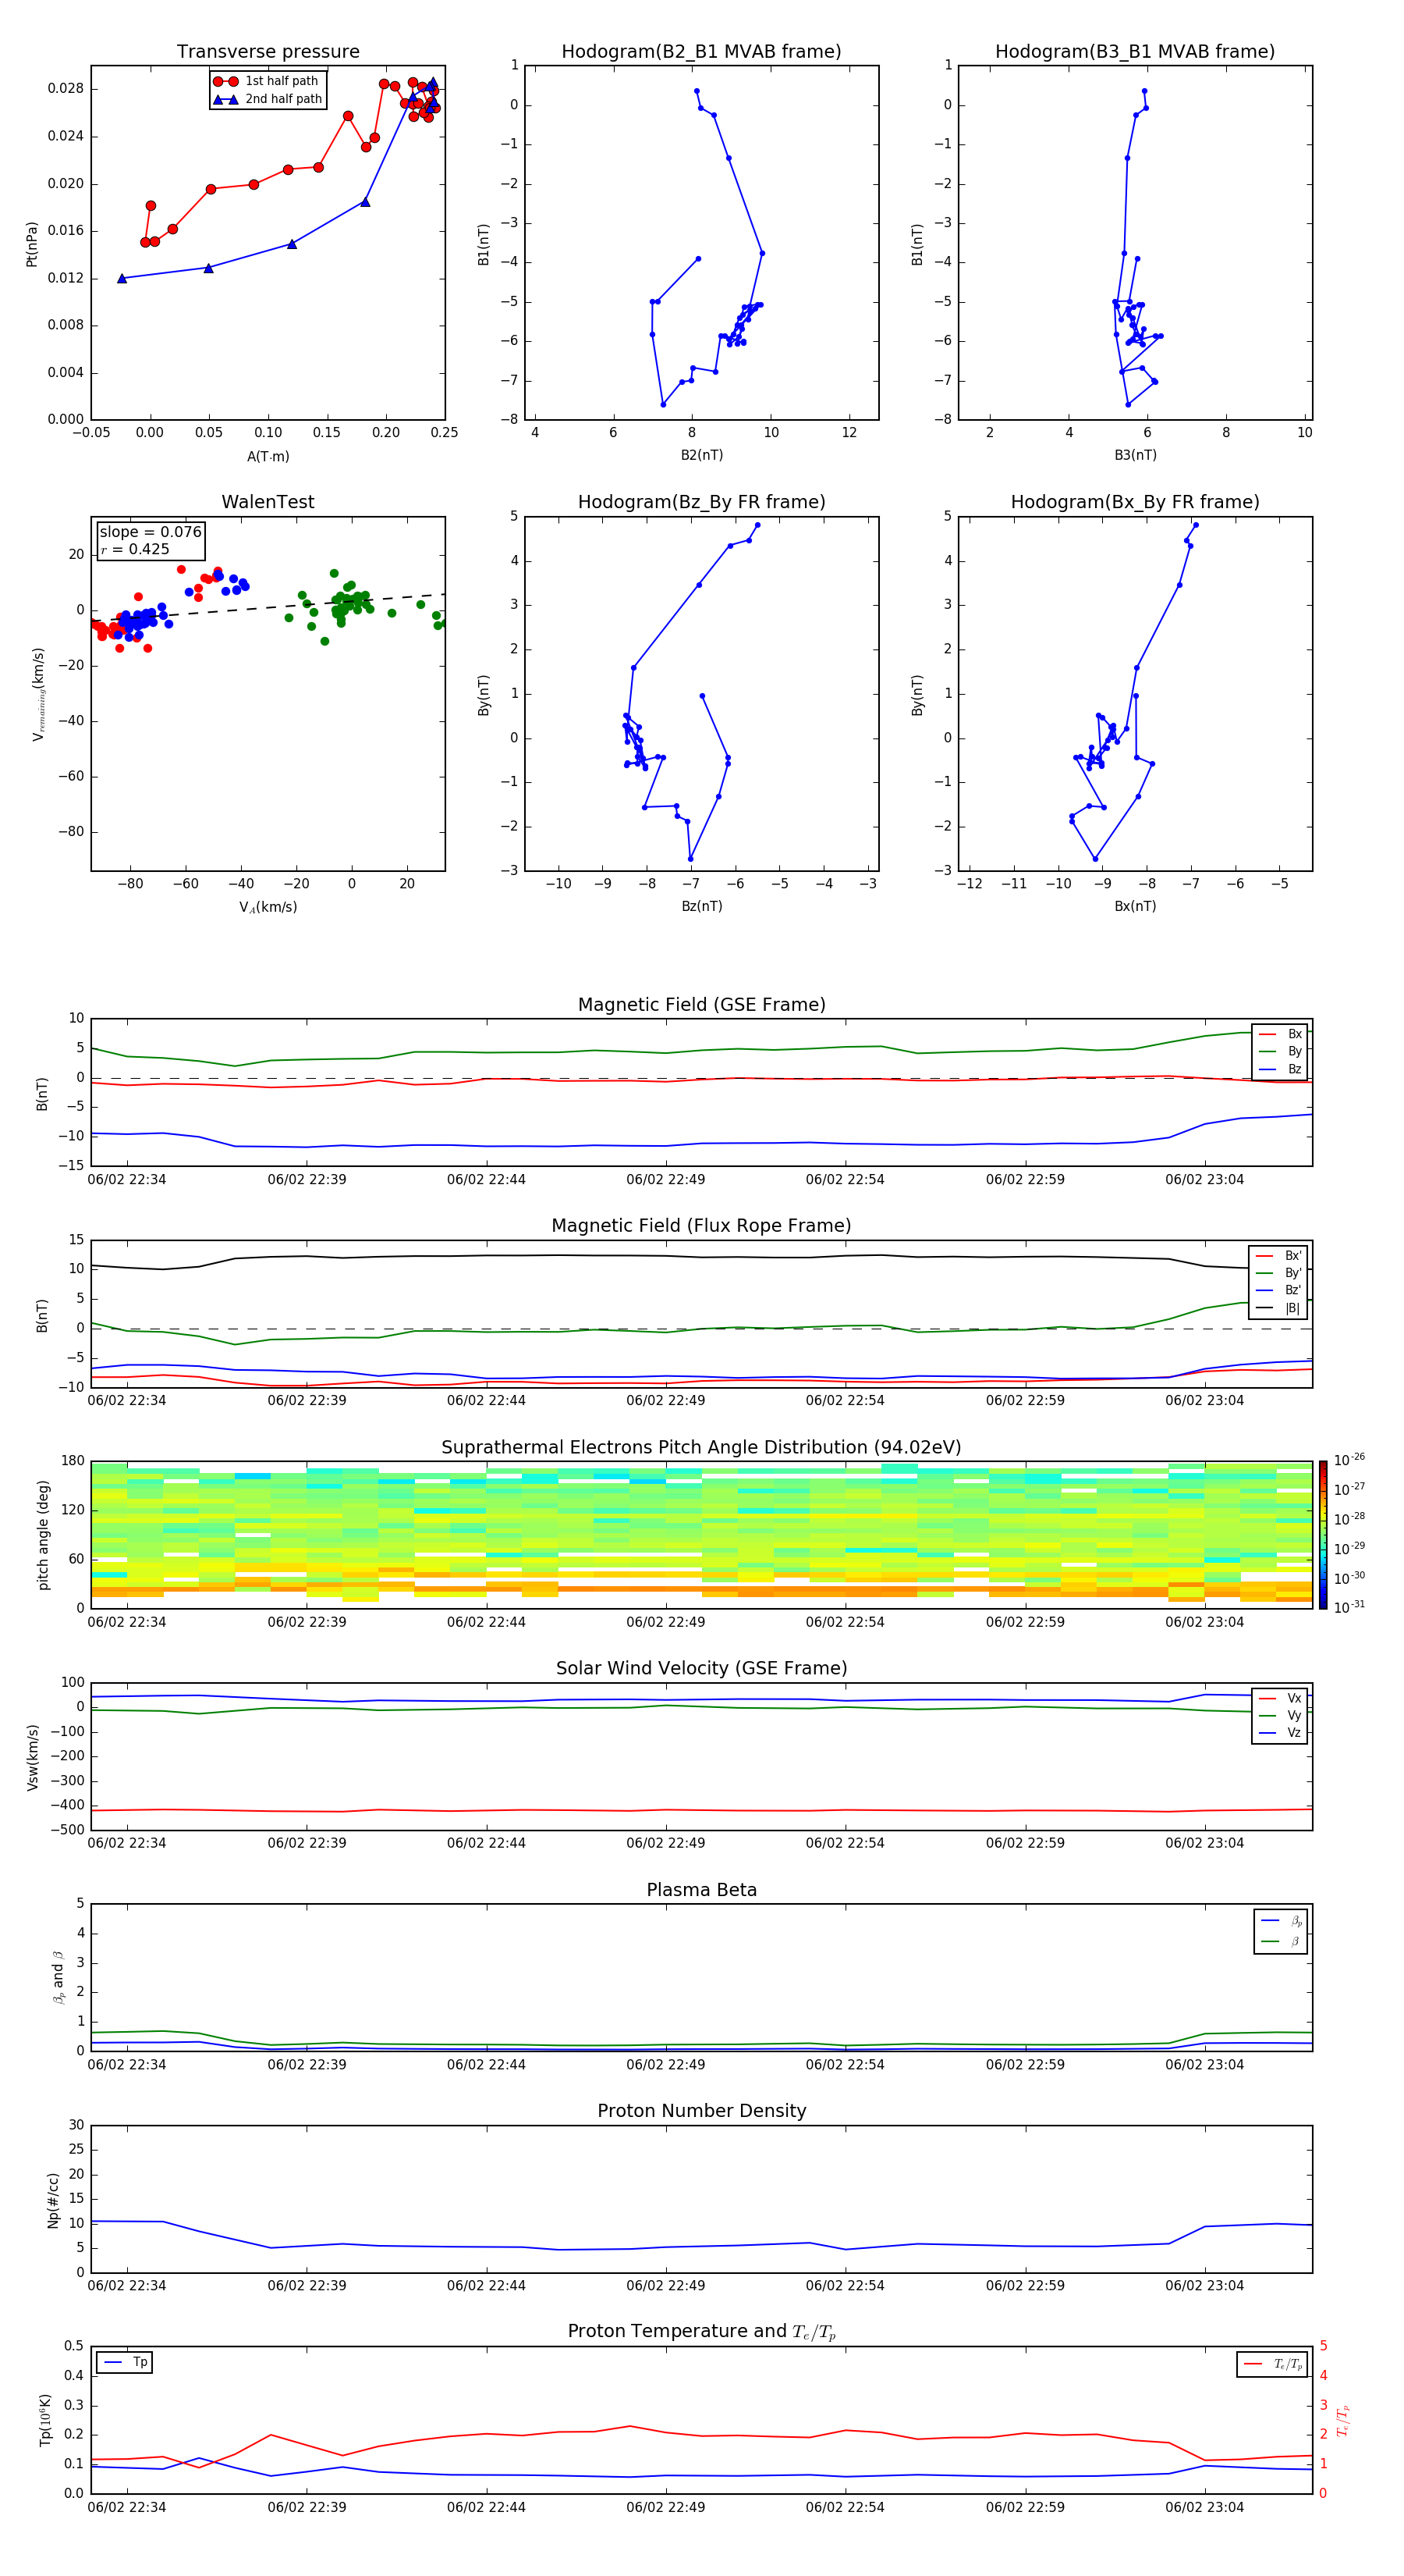Select the Bz' entry in Flux Rope legend
Screen dimensions: 1404x2576
click(x=1279, y=1291)
